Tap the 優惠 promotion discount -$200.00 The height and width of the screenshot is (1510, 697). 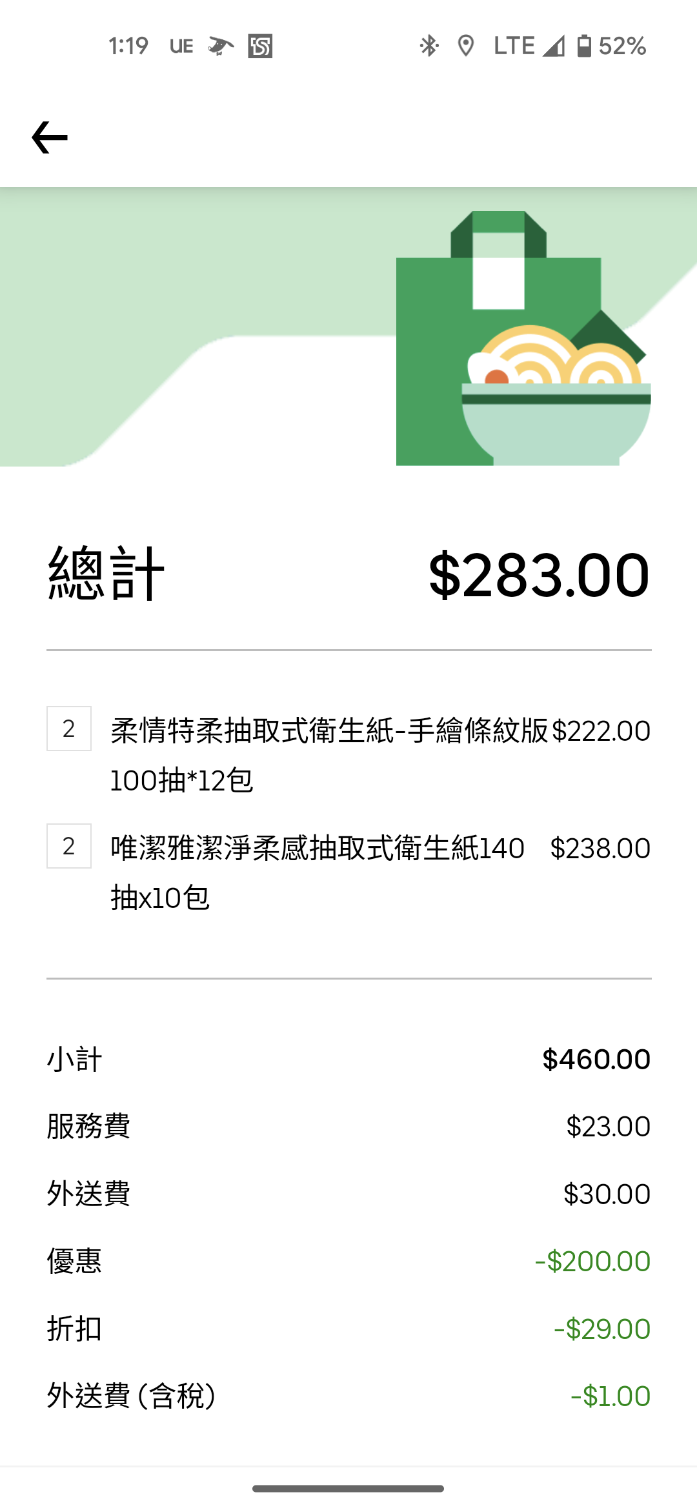coord(592,1261)
